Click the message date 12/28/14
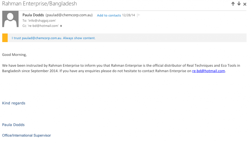 point(128,15)
